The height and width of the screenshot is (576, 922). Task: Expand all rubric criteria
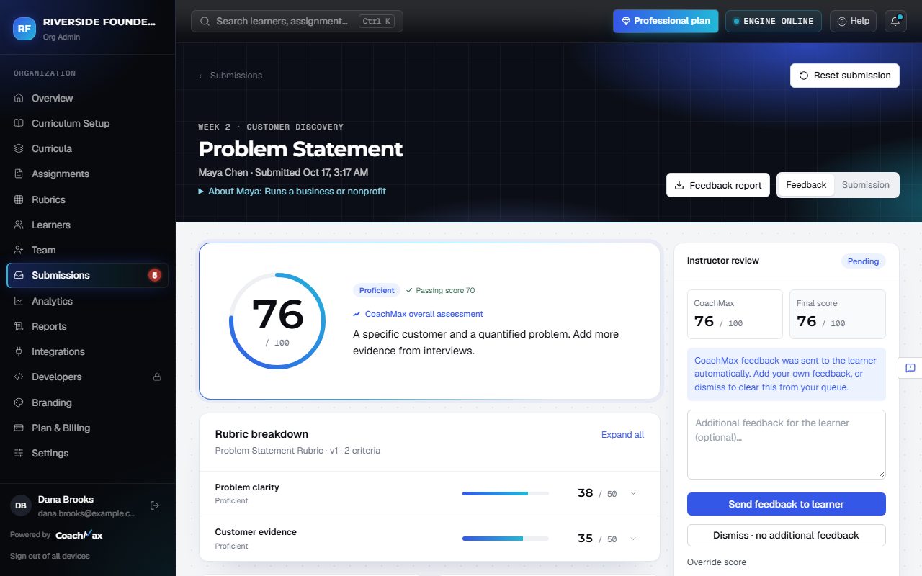[x=622, y=435]
